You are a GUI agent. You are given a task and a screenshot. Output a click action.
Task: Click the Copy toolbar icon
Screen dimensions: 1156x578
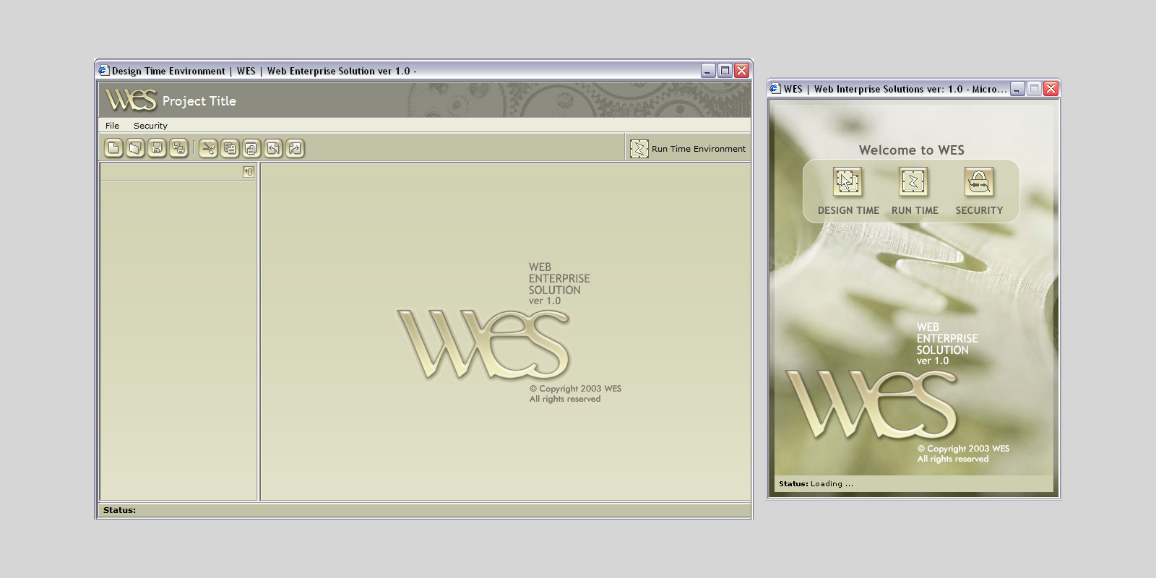coord(230,149)
